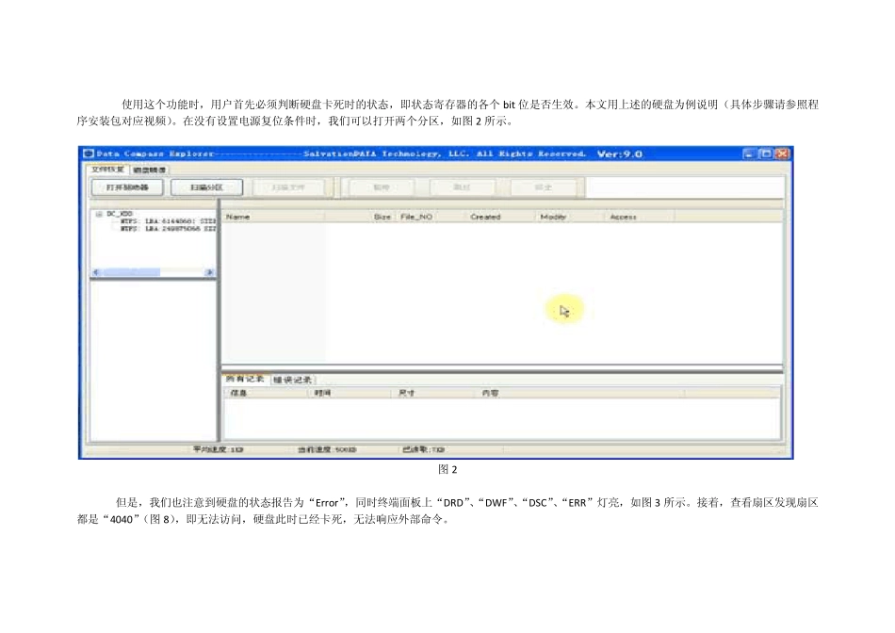Screen dimensions: 895x633
Task: Open the 错误记录 log tab
Action: (x=293, y=380)
